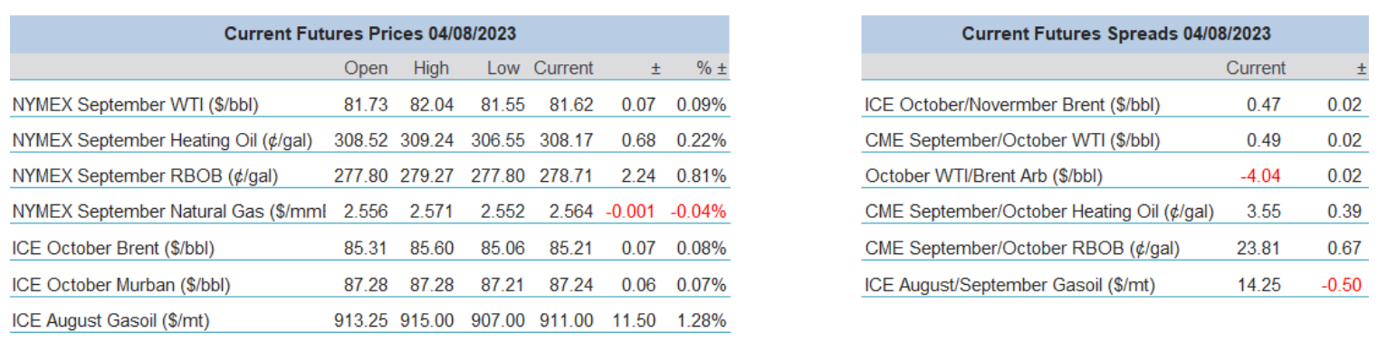Select the High column header
The image size is (1387, 351).
(x=431, y=68)
